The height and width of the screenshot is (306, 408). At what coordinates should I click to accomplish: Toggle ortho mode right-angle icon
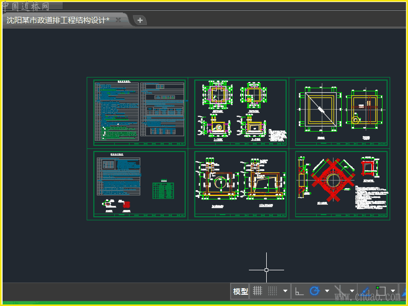click(300, 291)
